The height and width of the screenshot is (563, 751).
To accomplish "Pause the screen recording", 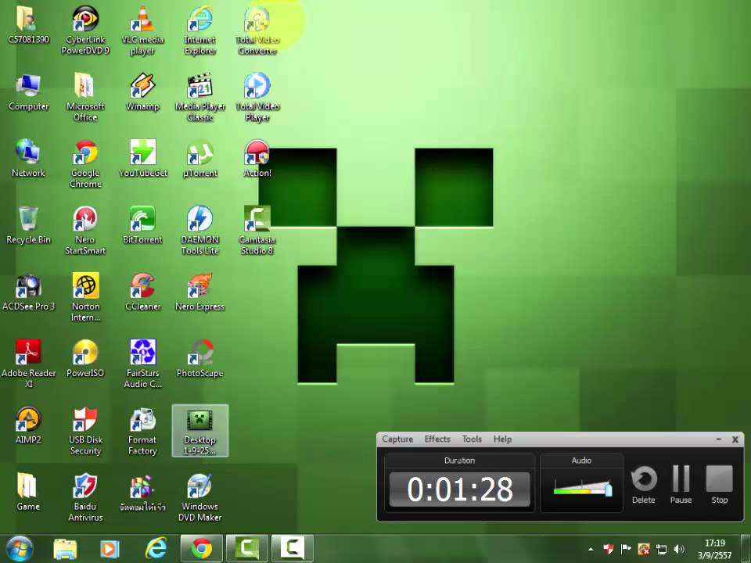I will 681,485.
